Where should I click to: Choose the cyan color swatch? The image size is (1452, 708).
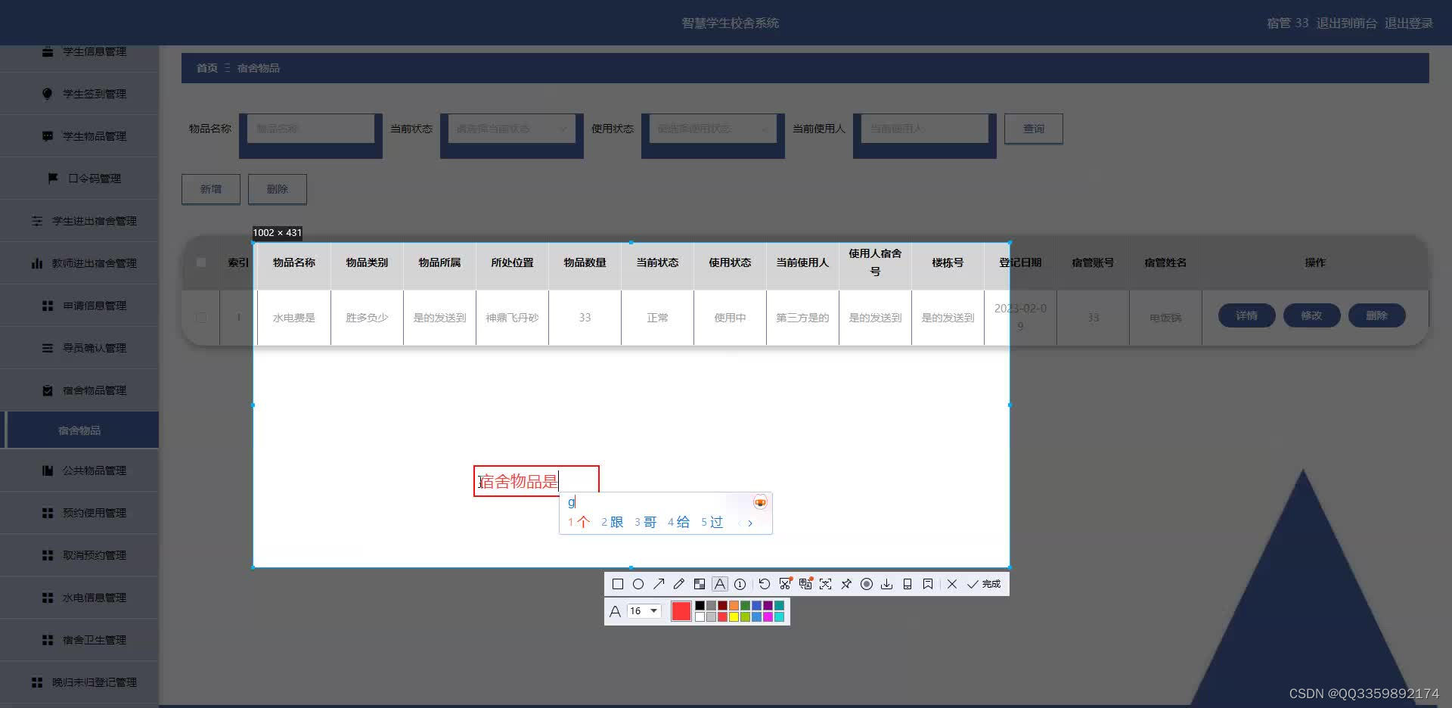tap(779, 617)
